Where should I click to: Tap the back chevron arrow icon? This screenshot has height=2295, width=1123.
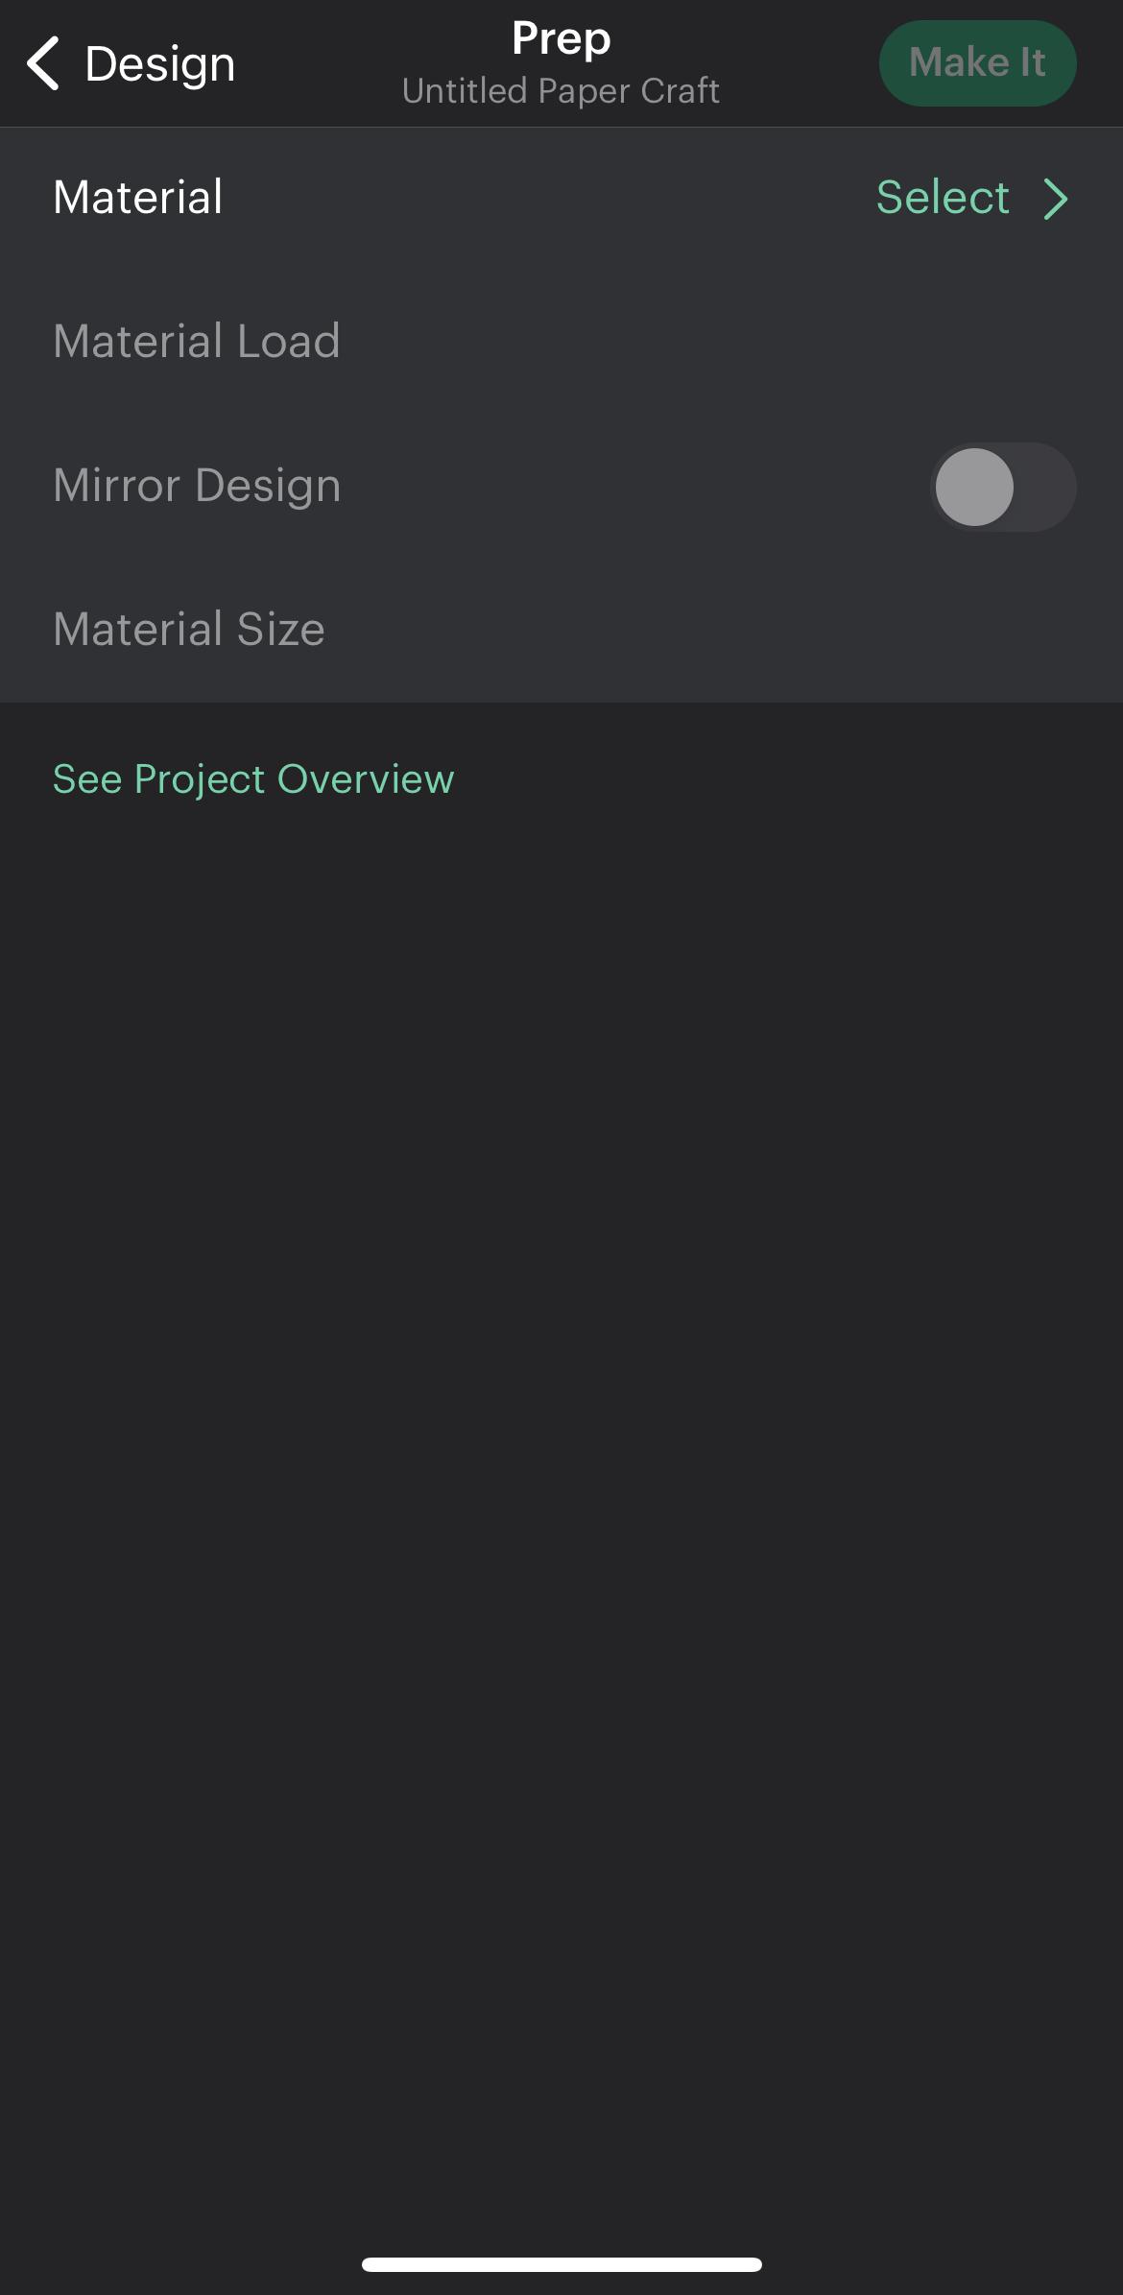(x=43, y=63)
